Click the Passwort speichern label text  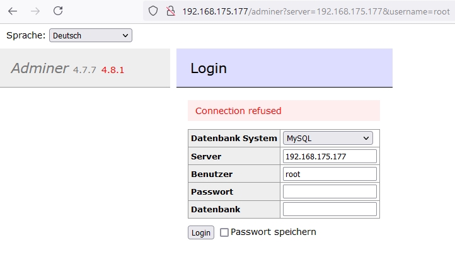coord(274,232)
